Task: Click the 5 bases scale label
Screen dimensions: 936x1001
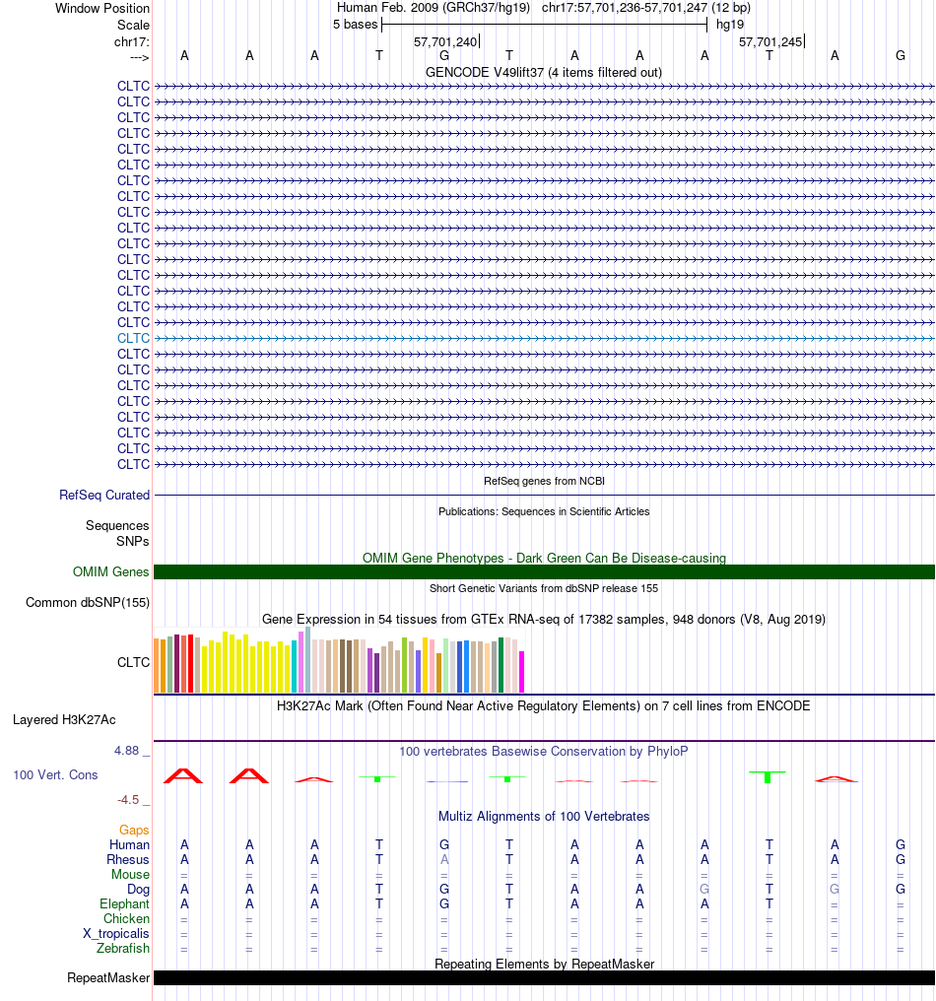Action: click(x=355, y=25)
